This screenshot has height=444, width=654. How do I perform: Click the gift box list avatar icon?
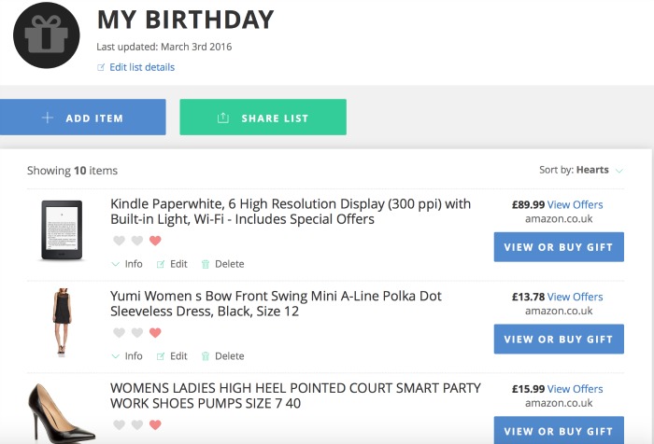(47, 35)
